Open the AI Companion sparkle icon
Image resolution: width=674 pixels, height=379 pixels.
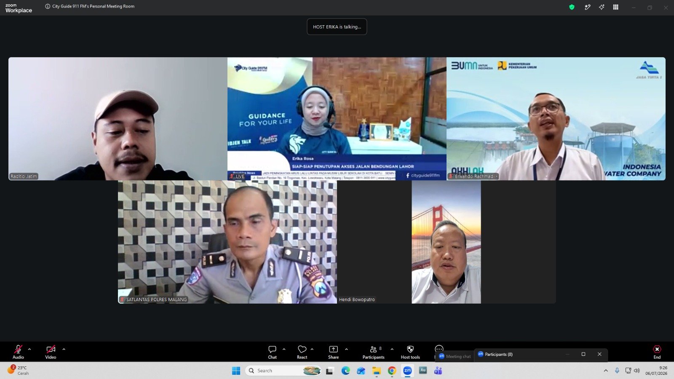602,7
